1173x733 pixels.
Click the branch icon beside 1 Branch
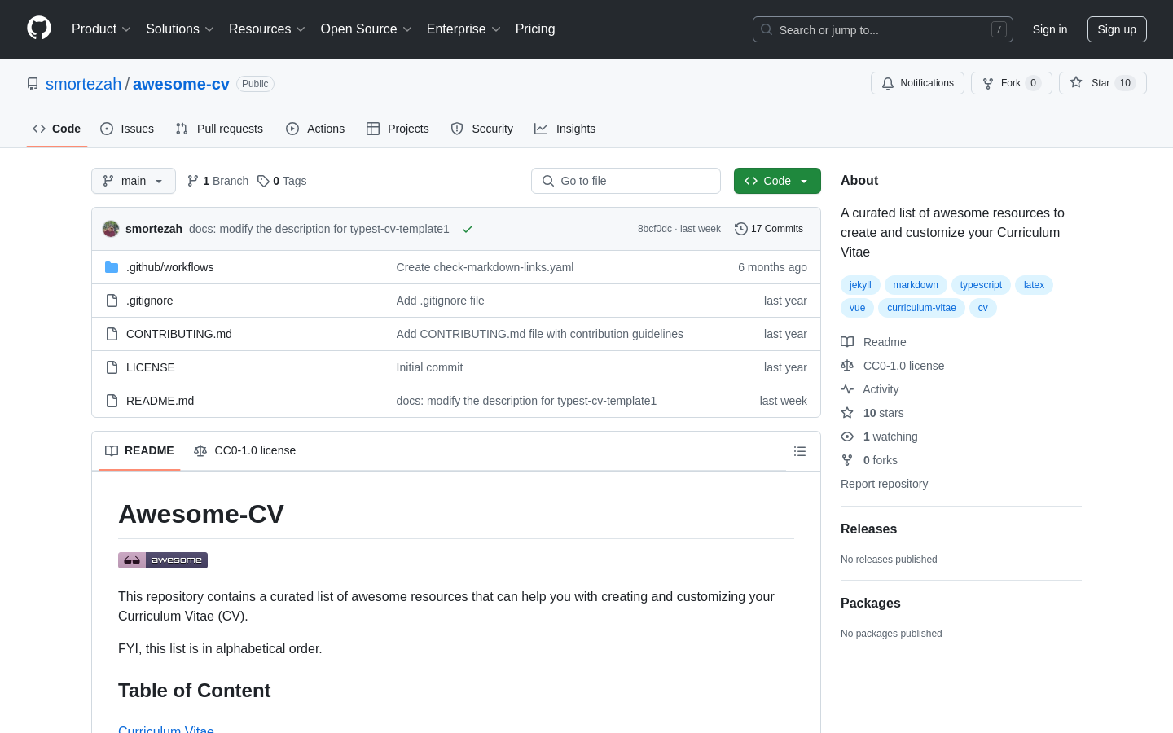[x=193, y=181]
